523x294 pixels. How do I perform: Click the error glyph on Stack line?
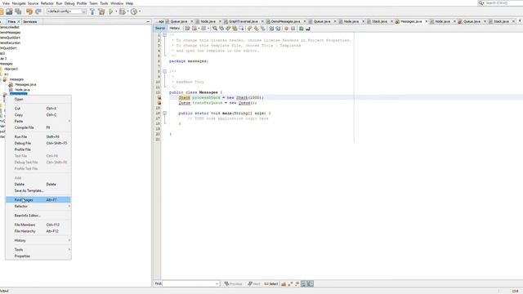[x=159, y=98]
